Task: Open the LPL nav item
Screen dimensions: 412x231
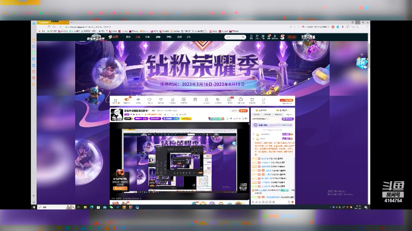Action: pos(188,37)
